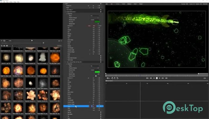The width and height of the screenshot is (209, 119).
Task: Open the first emitter's green Tint Color swatch
Action: tap(97, 22)
